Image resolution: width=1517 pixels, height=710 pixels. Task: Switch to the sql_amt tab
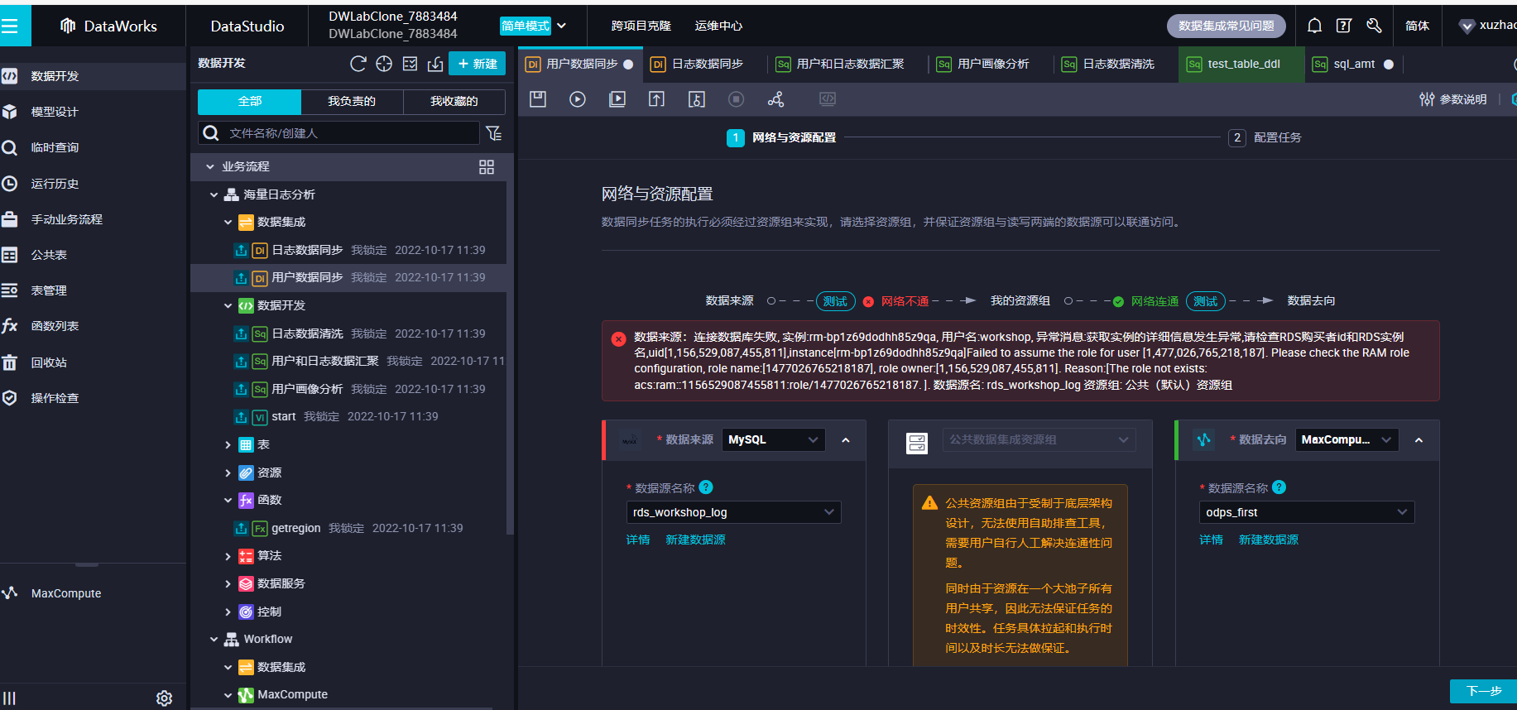click(x=1354, y=64)
